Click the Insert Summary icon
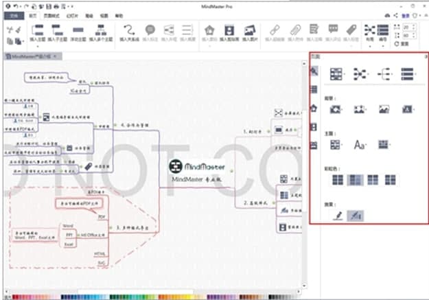This screenshot has width=429, height=300. 187,30
